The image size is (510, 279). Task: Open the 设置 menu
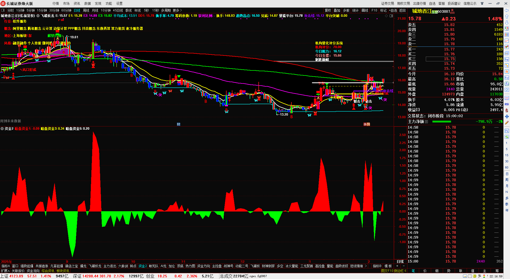120,3
